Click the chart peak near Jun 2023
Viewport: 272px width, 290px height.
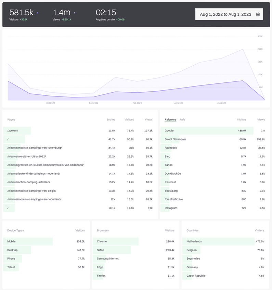tap(243, 49)
